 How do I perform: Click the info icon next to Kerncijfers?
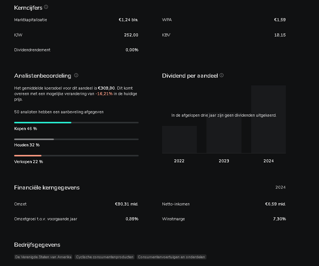tap(46, 7)
